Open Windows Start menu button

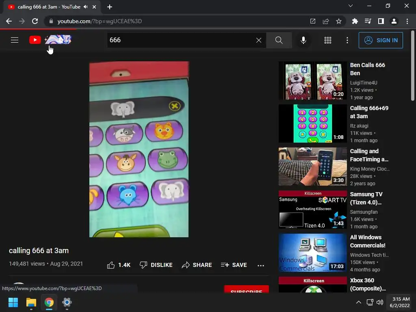coord(13,302)
